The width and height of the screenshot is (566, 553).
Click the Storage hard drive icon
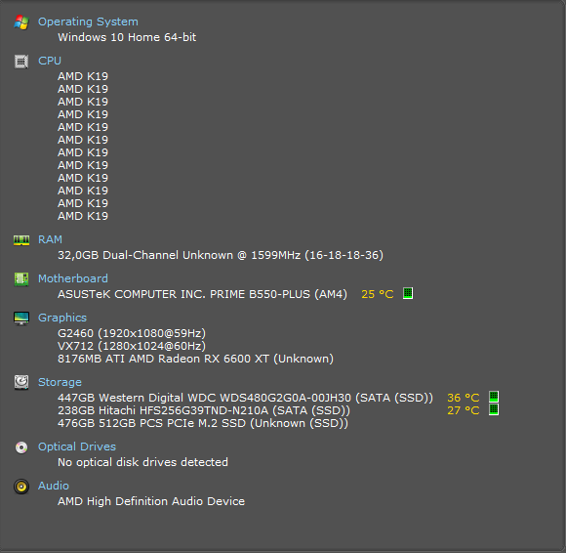pos(21,382)
